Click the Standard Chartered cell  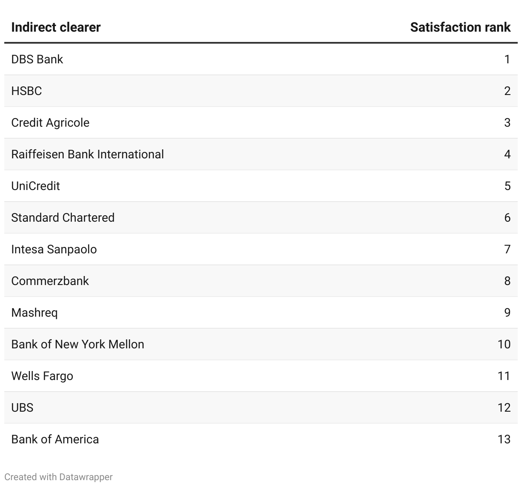pyautogui.click(x=63, y=217)
